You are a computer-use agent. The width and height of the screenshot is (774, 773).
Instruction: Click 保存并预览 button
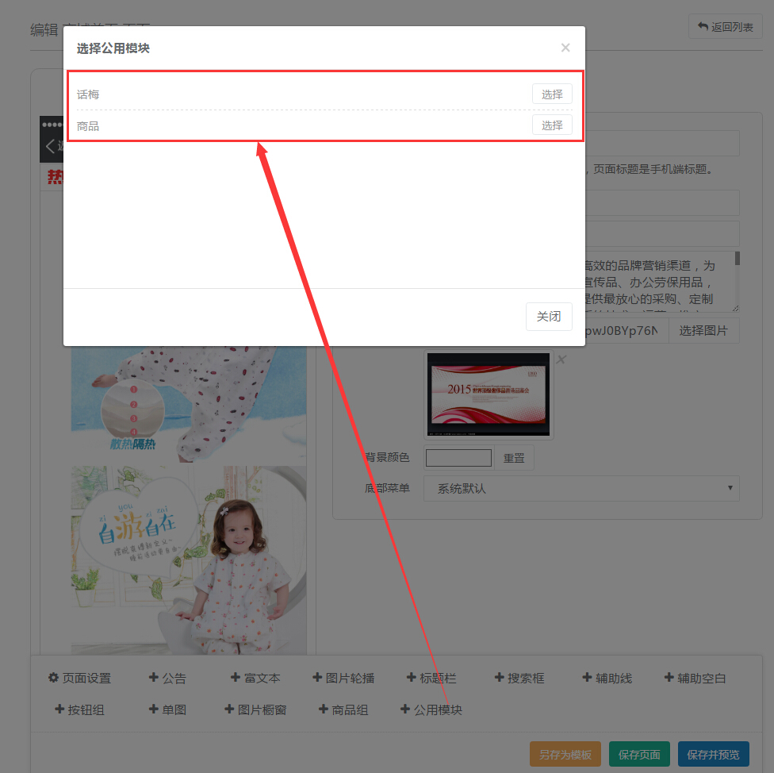point(713,754)
